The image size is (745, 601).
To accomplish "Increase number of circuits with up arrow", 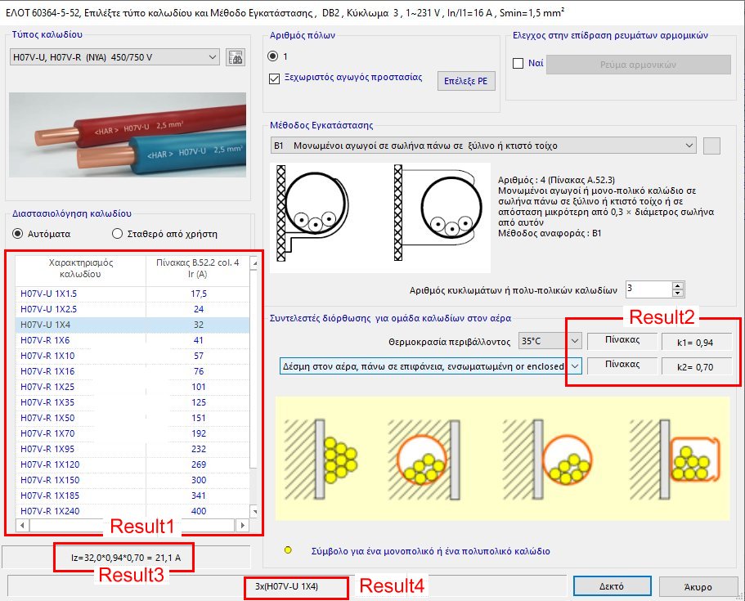I will [678, 285].
